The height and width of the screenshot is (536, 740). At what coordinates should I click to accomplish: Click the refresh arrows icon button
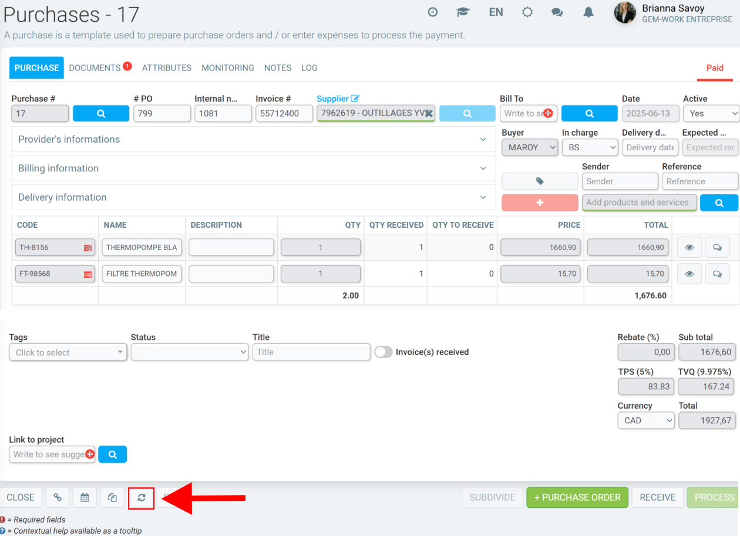[142, 498]
